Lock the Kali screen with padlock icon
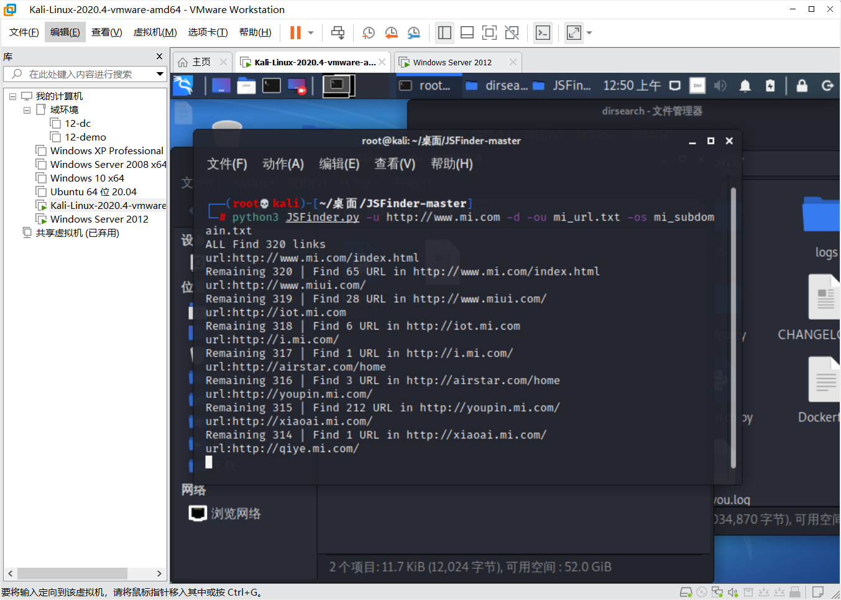This screenshot has height=600, width=841. [802, 86]
